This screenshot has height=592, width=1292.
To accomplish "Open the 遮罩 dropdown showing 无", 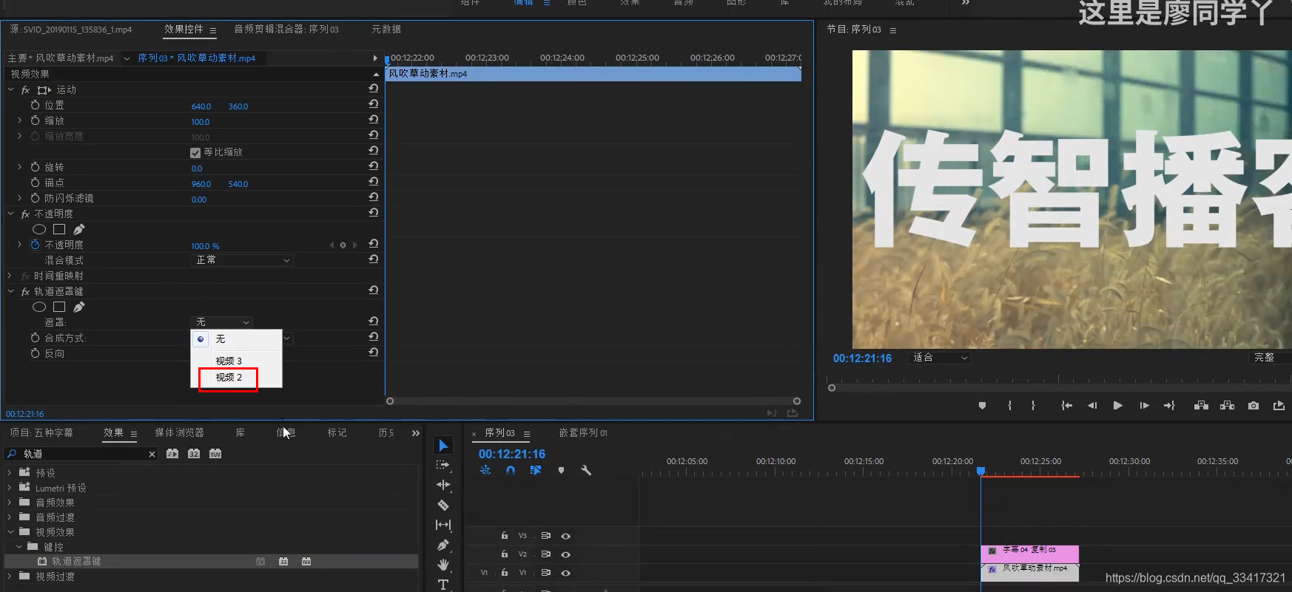I will tap(222, 322).
